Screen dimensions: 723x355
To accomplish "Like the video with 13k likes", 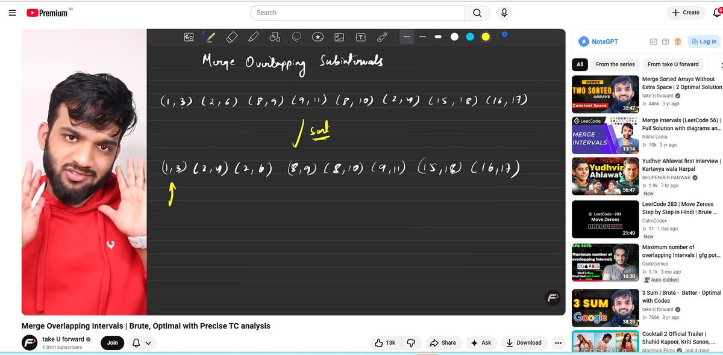I will click(385, 342).
